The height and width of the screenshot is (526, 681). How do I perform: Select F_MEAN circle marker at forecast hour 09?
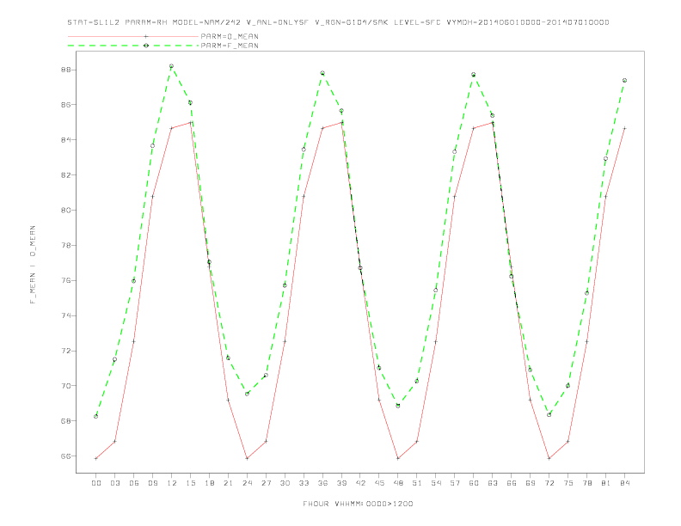tap(152, 146)
